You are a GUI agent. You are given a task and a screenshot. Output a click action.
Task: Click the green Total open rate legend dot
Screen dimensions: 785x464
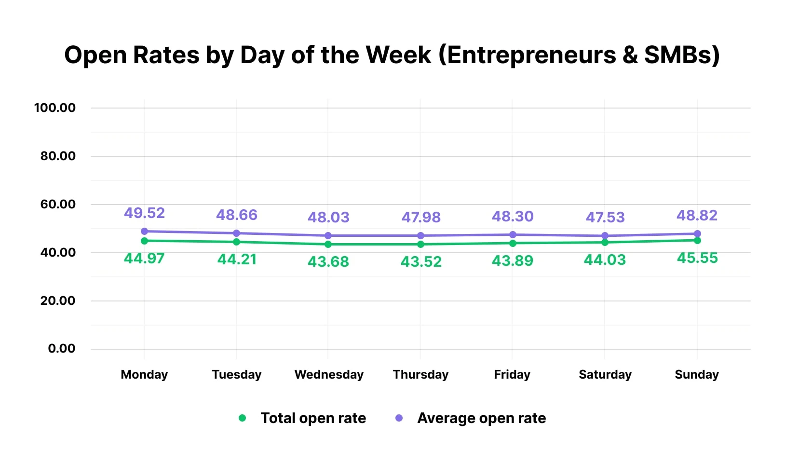tap(242, 418)
